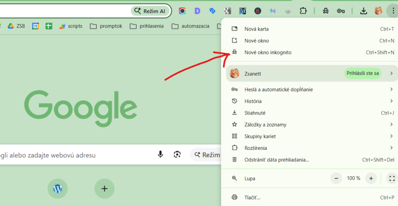Click the 100 % zoom value
This screenshot has width=398, height=206.
click(x=354, y=178)
